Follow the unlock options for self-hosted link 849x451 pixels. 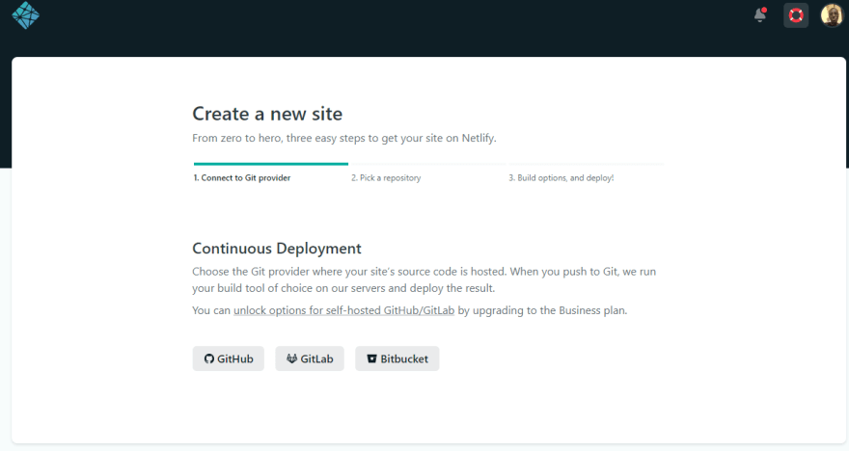coord(343,310)
